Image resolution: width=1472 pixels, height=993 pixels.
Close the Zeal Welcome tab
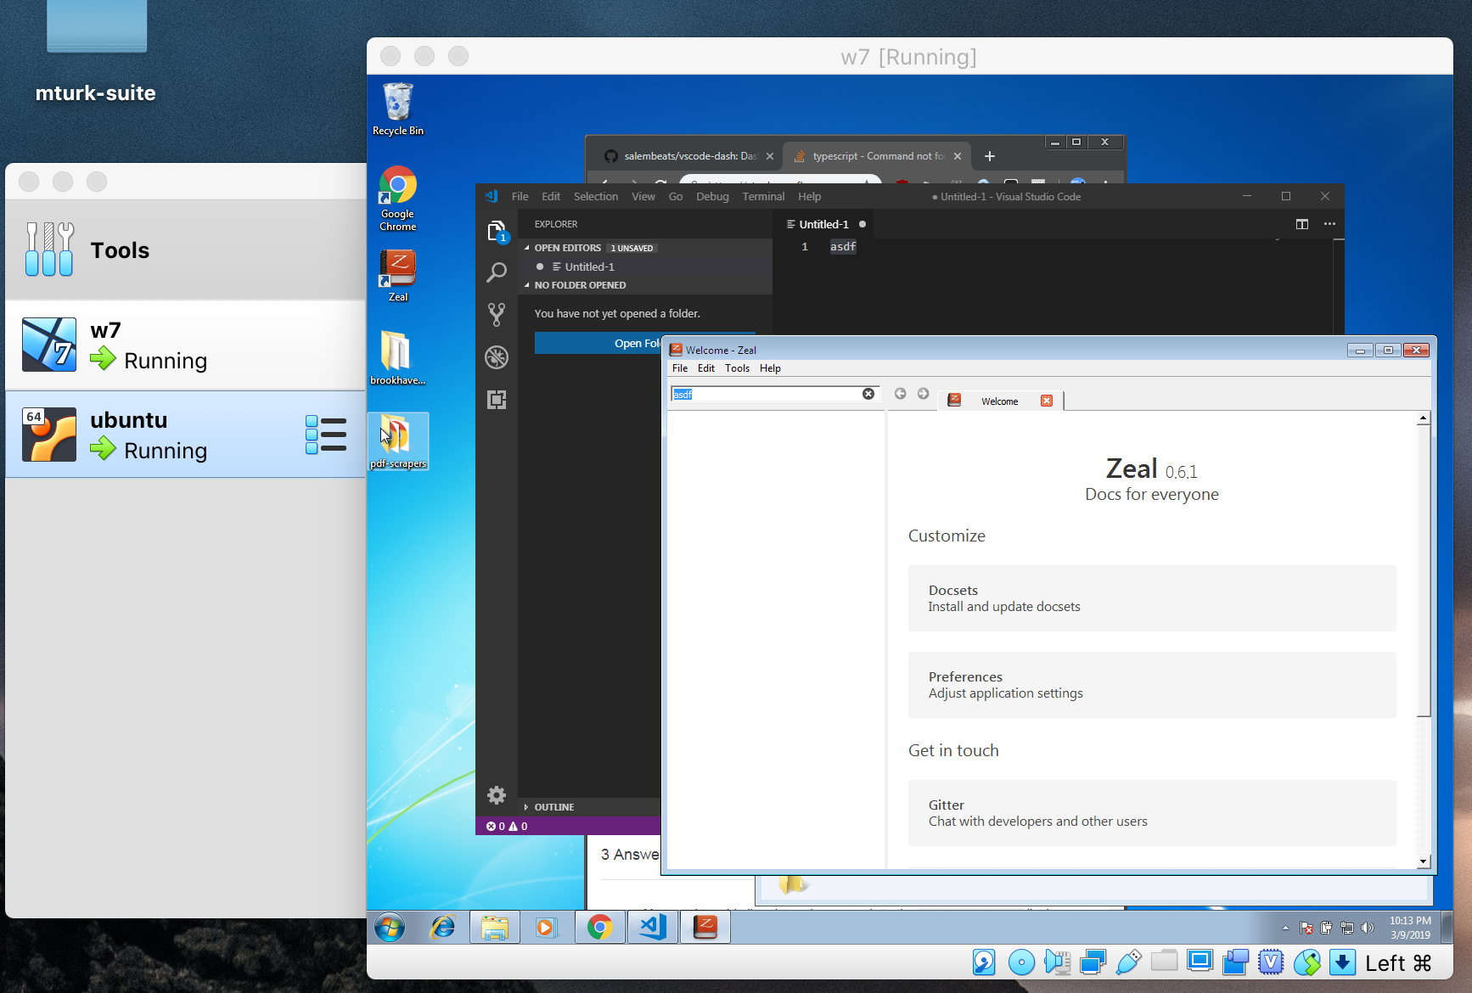tap(1047, 401)
